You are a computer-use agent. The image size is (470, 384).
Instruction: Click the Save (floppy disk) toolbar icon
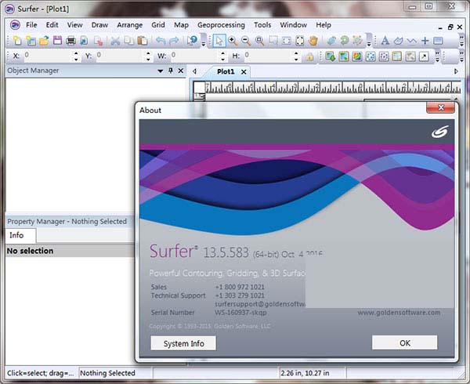point(56,41)
